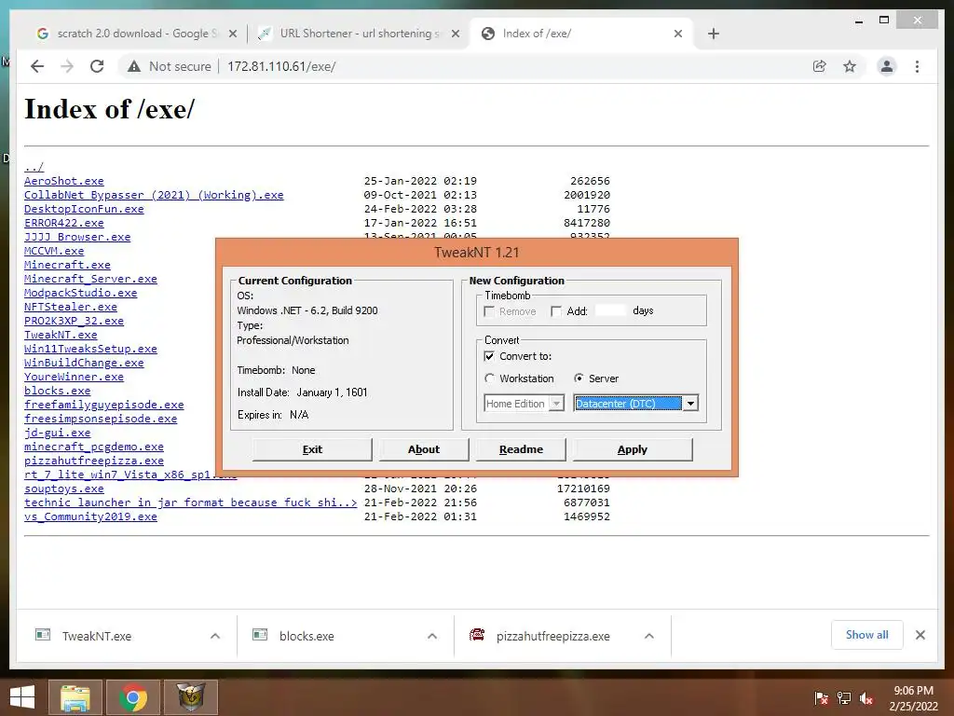Open the souptoys.exe link

(x=64, y=489)
